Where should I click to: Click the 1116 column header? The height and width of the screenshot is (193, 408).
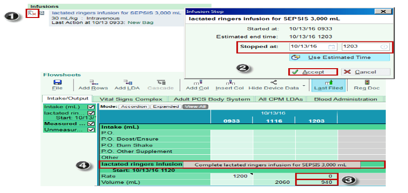pyautogui.click(x=274, y=121)
